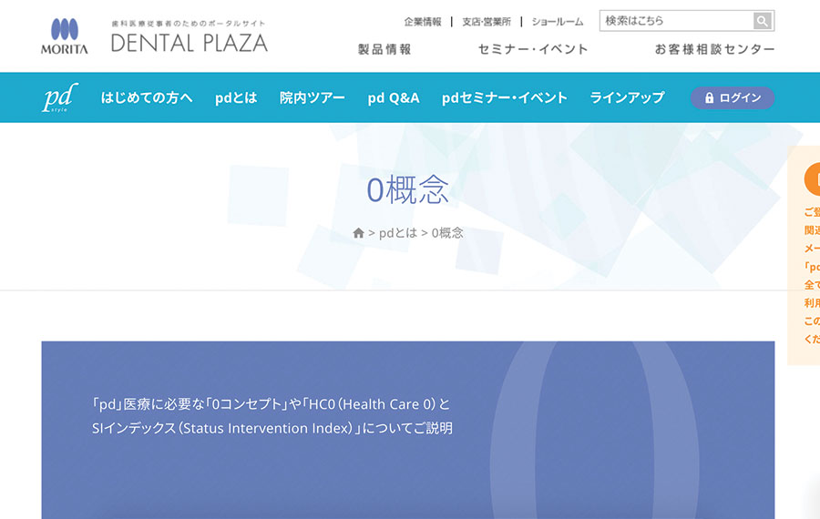Click the Morita logo
820x519 pixels.
click(65, 36)
